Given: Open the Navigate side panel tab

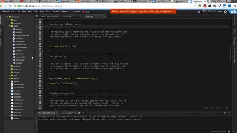Looking at the screenshot, I should click(x=1, y=31).
